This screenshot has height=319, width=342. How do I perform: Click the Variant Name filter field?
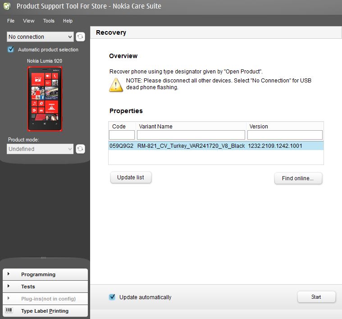coord(191,135)
